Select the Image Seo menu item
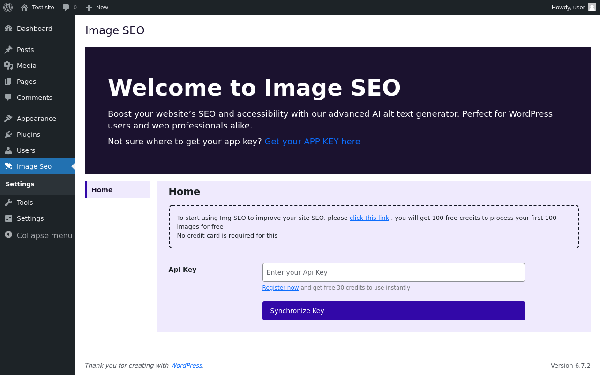This screenshot has width=600, height=375. pos(37,166)
